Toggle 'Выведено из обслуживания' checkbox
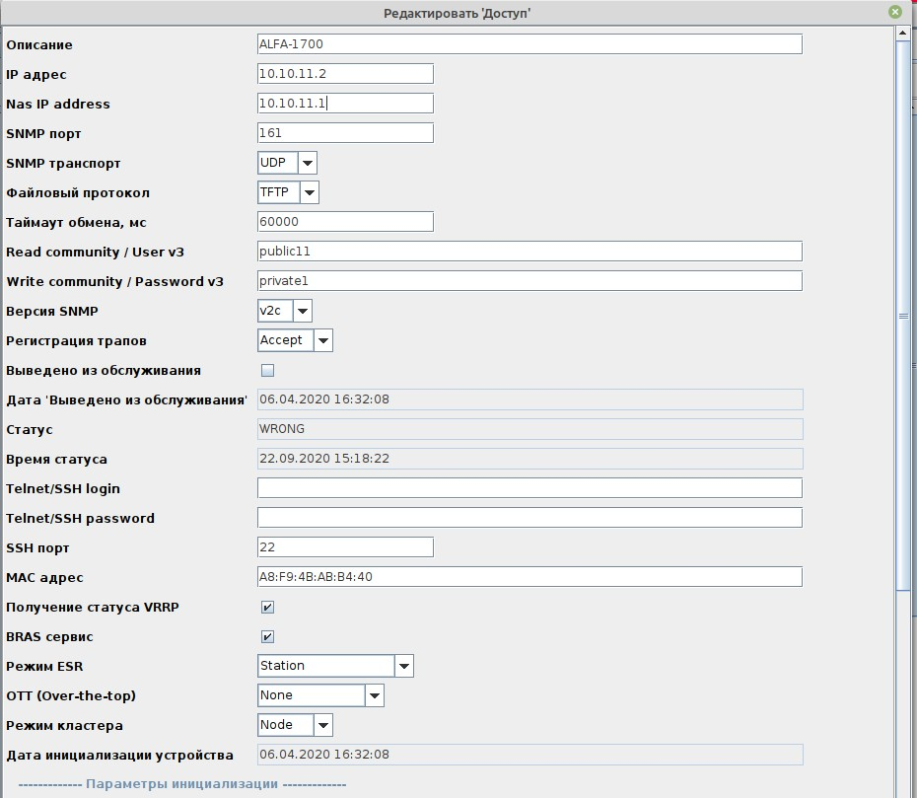917x798 pixels. pyautogui.click(x=266, y=371)
